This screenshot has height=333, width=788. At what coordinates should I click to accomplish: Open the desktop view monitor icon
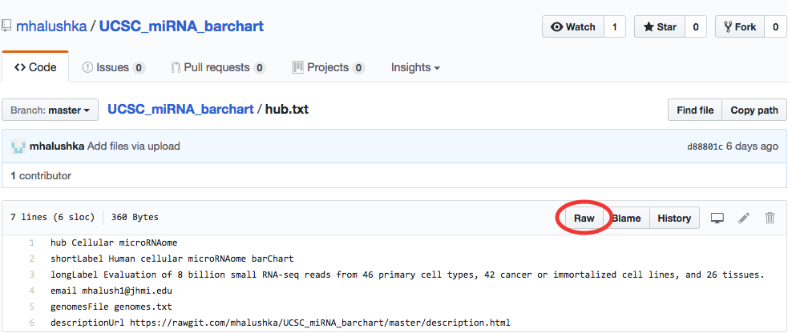717,219
